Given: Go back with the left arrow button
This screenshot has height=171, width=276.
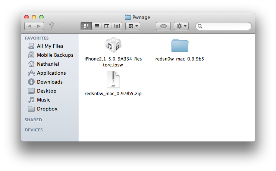Looking at the screenshot, I should (29, 26).
